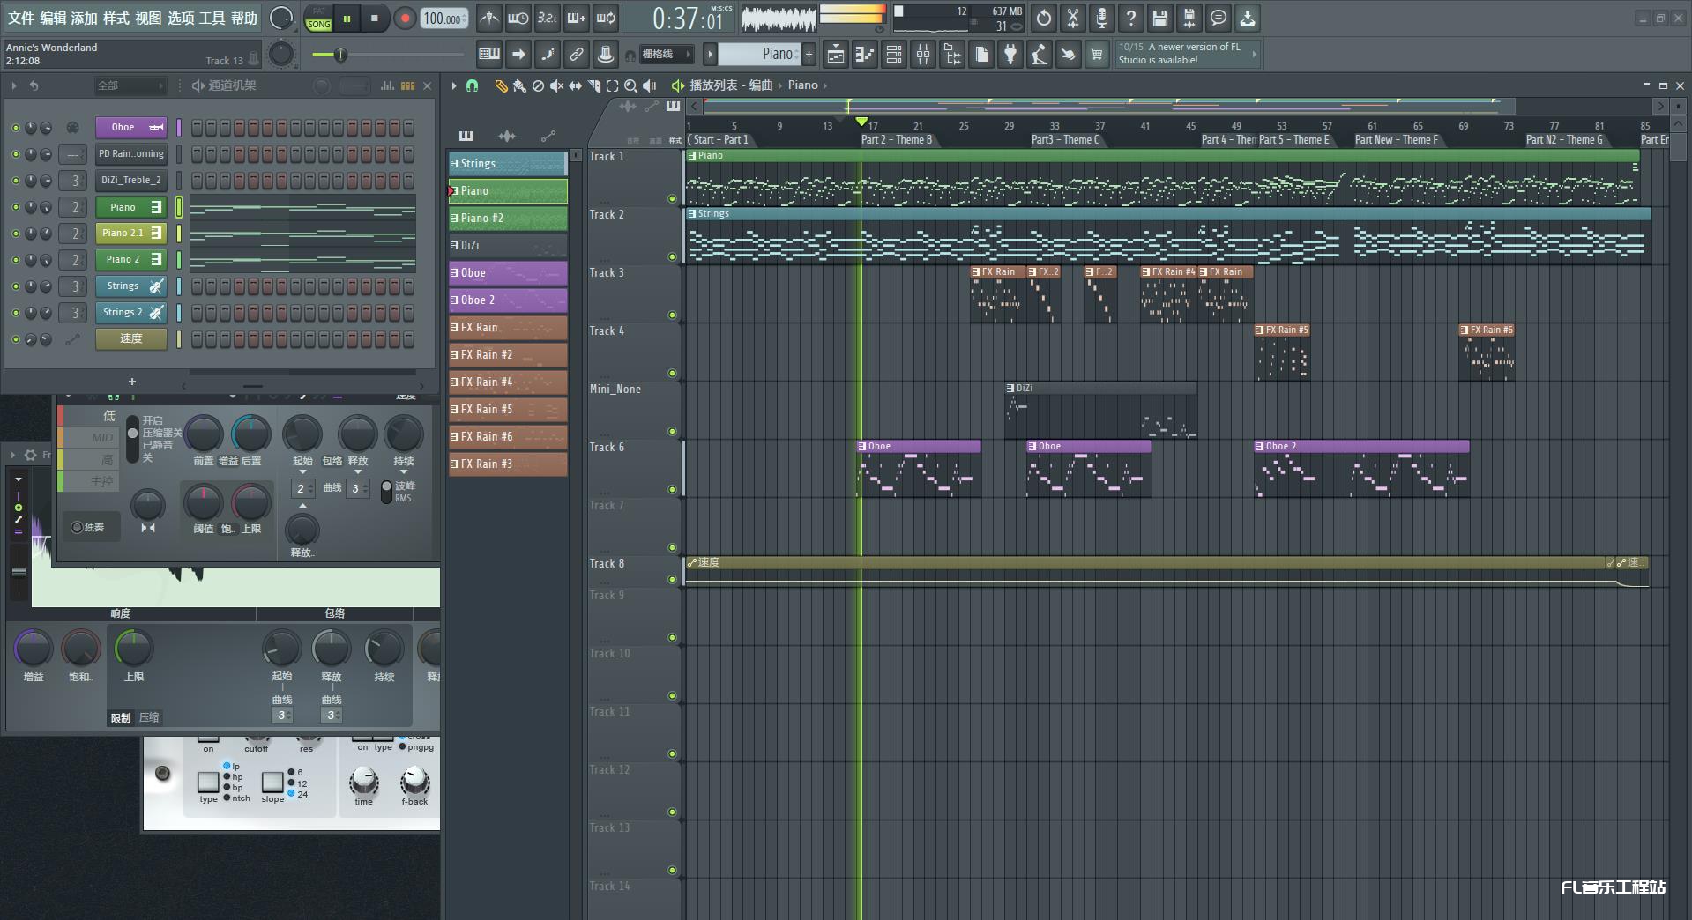The height and width of the screenshot is (920, 1692).
Task: Pause song playback
Action: (347, 19)
